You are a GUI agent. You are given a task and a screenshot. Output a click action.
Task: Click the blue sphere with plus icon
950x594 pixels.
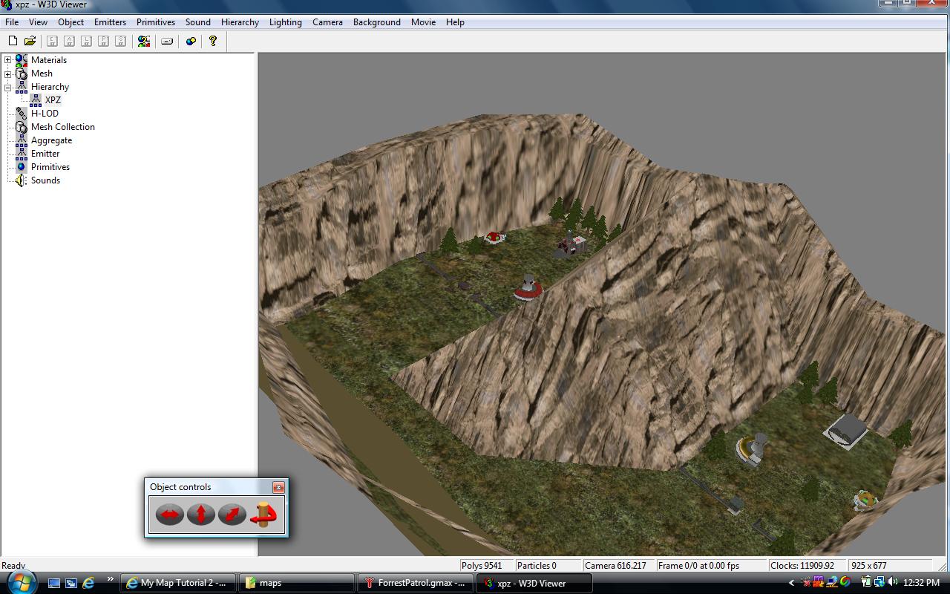click(191, 41)
